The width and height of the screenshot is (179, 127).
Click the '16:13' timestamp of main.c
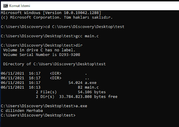pos(35,87)
